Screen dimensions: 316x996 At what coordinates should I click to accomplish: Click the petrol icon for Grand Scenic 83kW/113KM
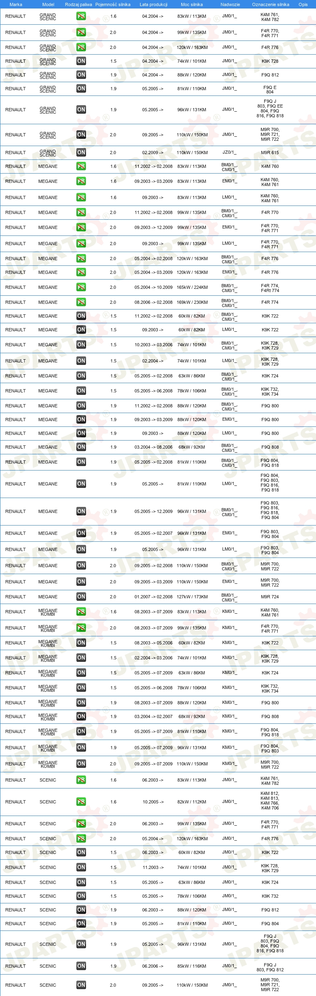click(x=81, y=16)
